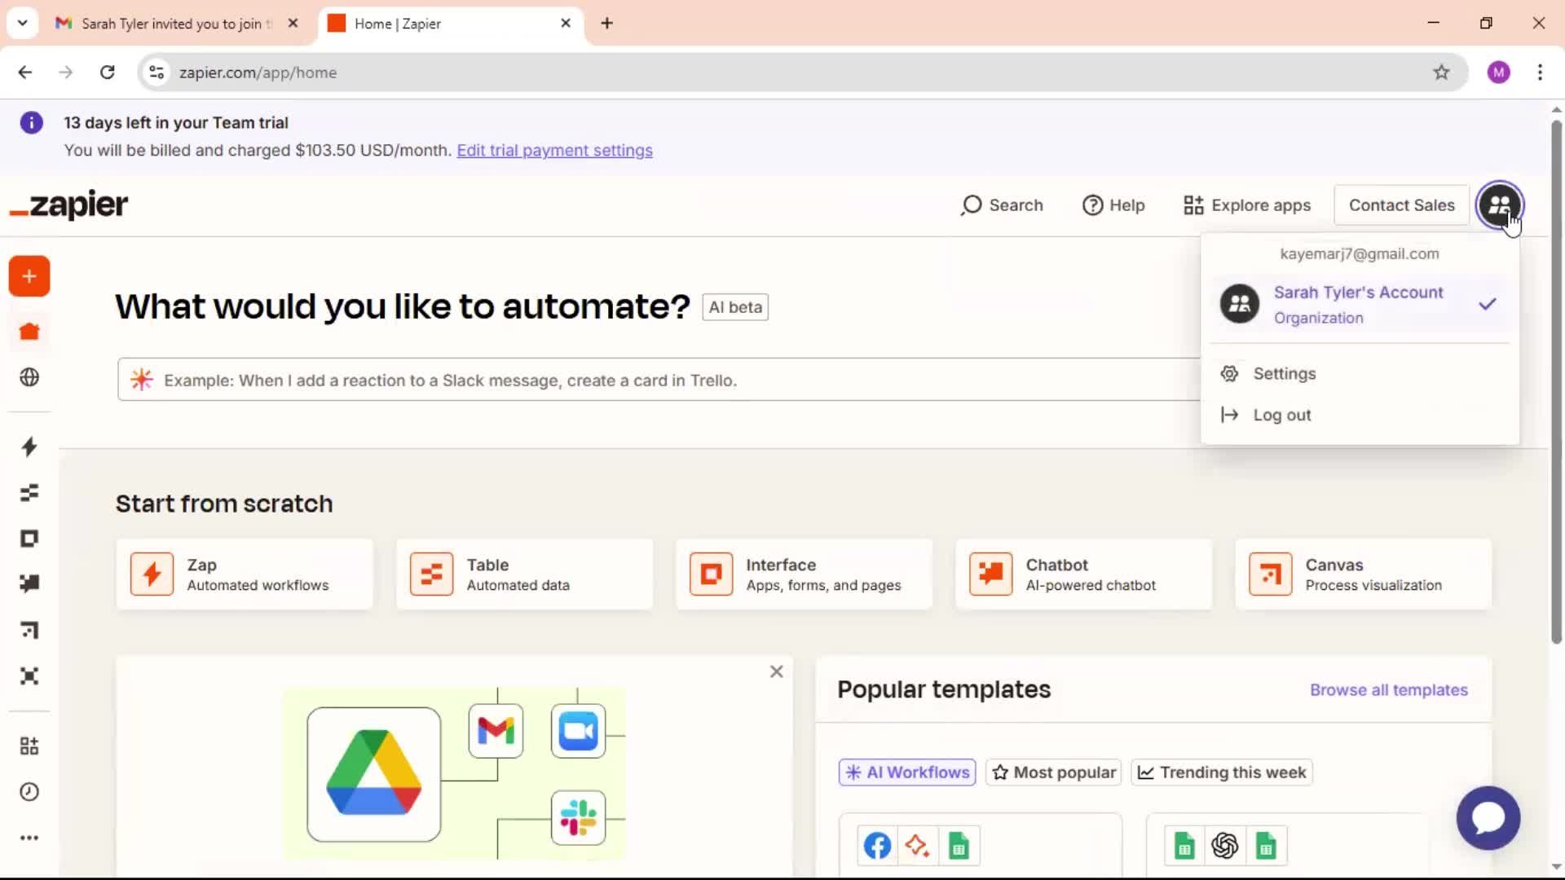
Task: Open the tab search dropdown arrow
Action: [x=22, y=23]
